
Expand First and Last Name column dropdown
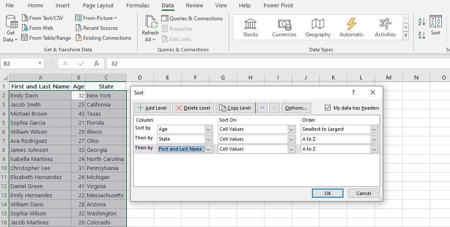point(209,149)
